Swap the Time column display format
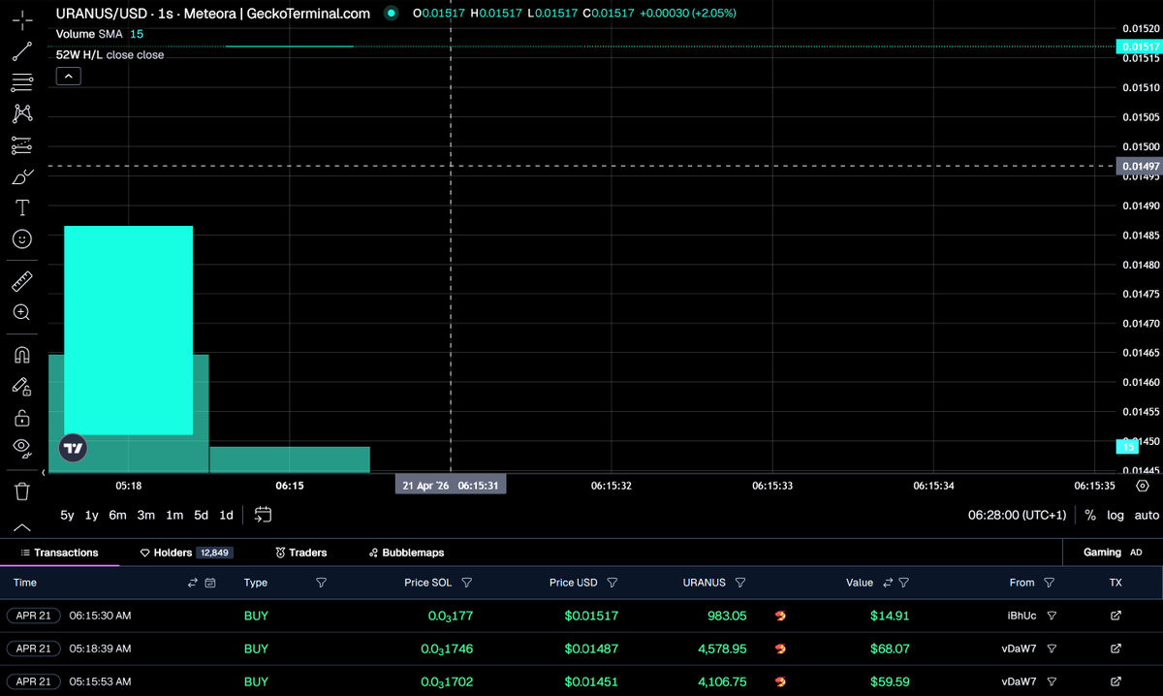 click(193, 583)
